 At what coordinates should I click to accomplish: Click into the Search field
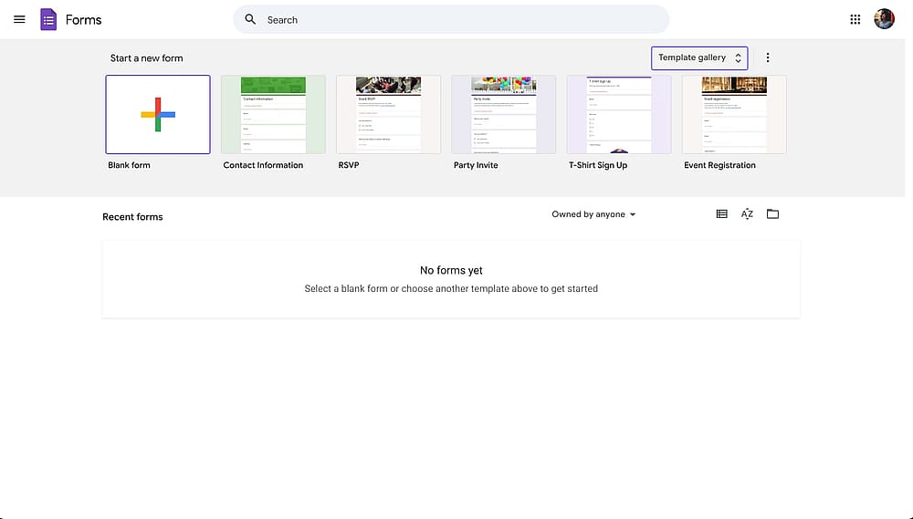click(451, 20)
